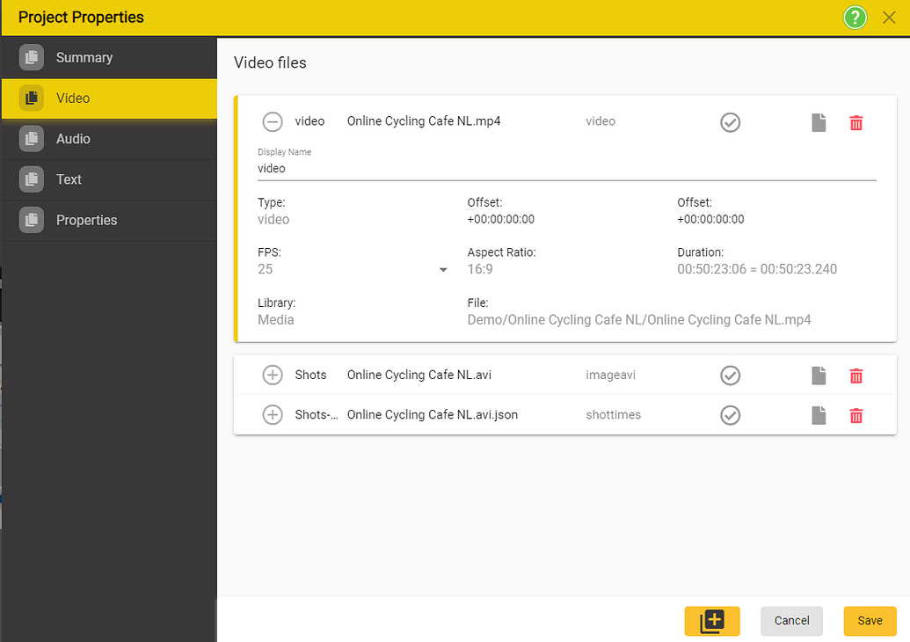Open the FPS dropdown showing 25
Viewport: 910px width, 642px height.
pyautogui.click(x=353, y=270)
